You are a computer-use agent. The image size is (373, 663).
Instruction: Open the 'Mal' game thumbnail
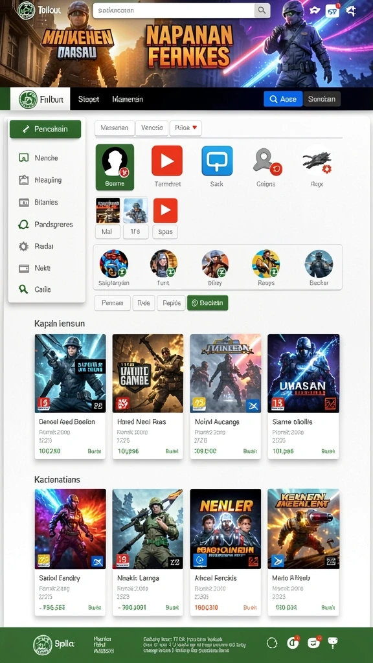click(x=108, y=210)
